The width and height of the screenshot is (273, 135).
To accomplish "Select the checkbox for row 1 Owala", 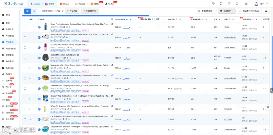I will pos(25,27).
